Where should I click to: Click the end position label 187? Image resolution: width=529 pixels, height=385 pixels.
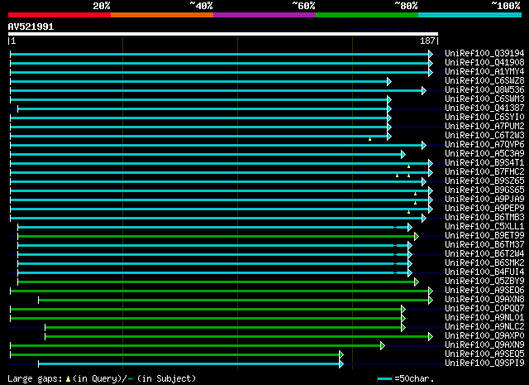[427, 41]
